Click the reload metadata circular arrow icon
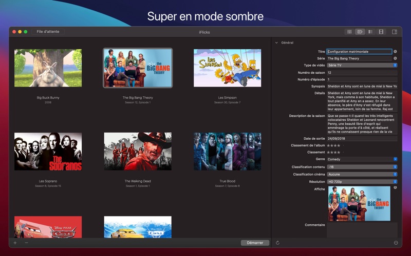The image size is (411, 256). coord(277,243)
